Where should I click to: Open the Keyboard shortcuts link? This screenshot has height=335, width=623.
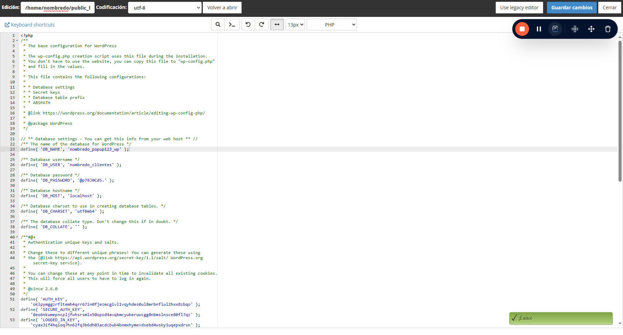click(x=30, y=25)
